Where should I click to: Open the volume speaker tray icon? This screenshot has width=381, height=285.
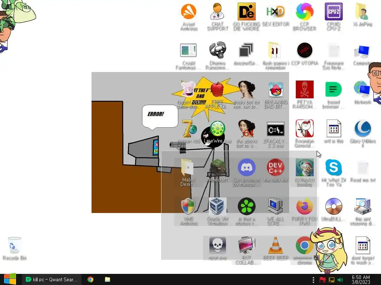(340, 280)
